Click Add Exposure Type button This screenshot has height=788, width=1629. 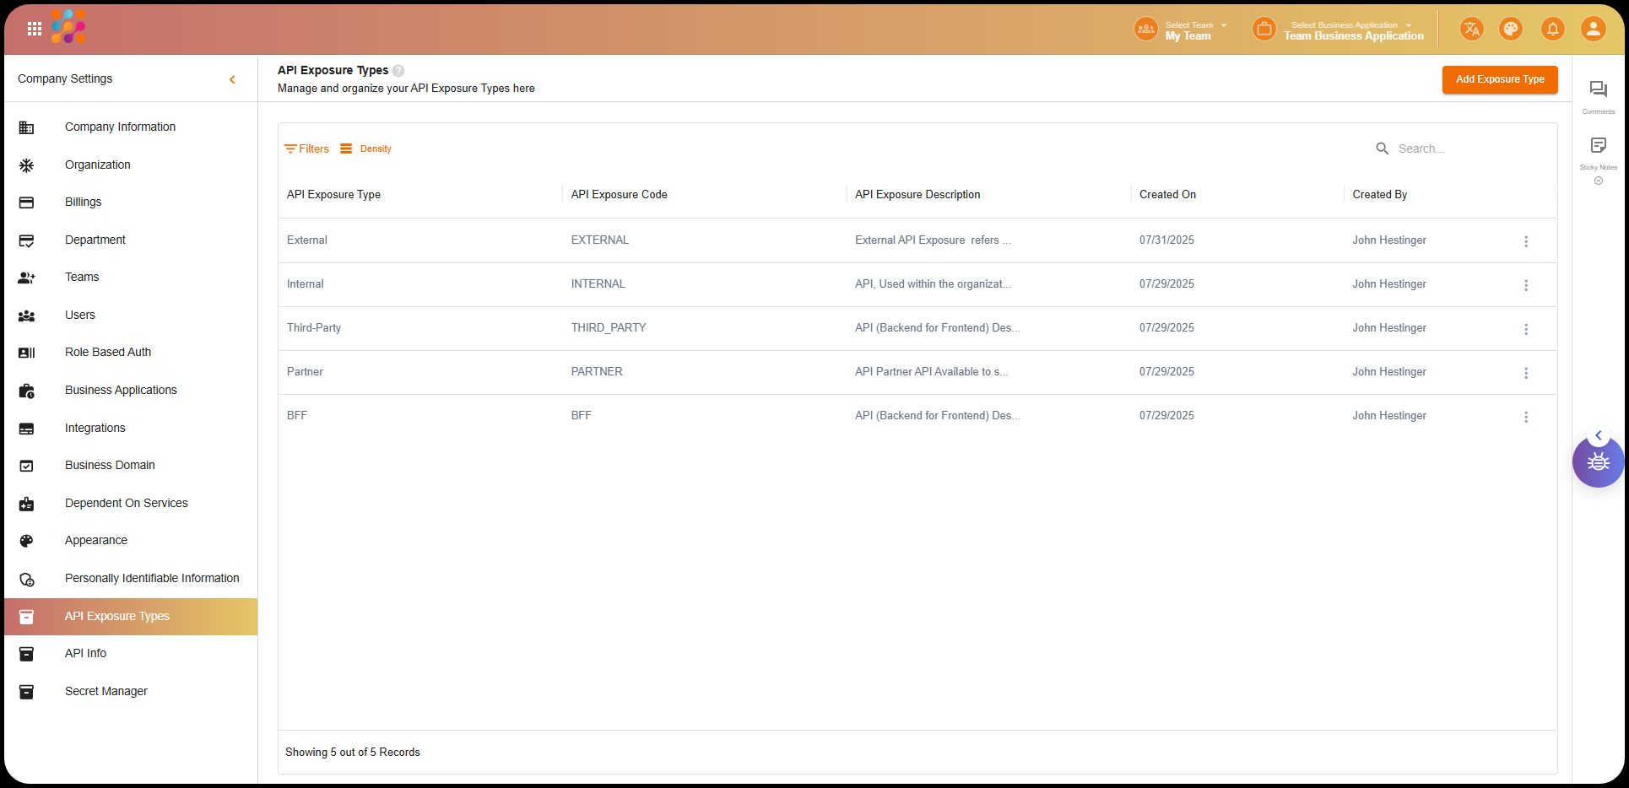coord(1499,79)
